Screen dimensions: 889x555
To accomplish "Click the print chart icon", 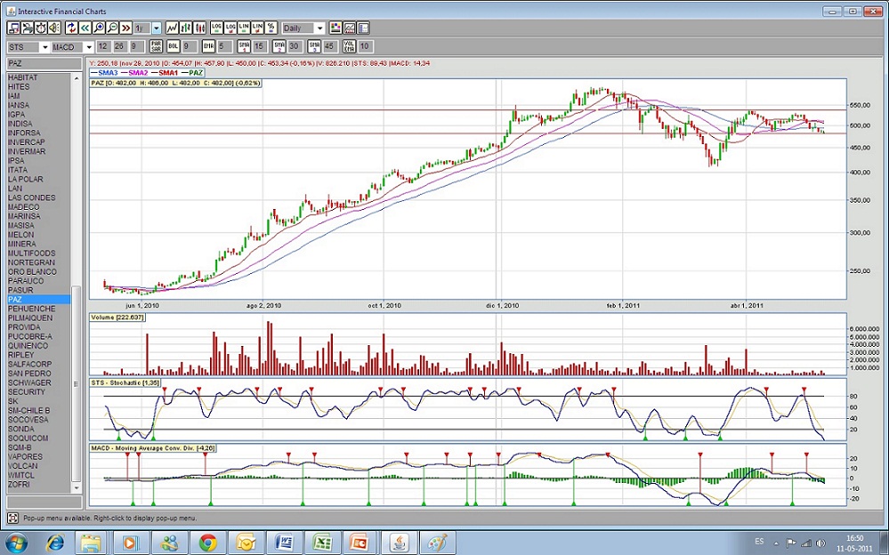I will pos(28,28).
